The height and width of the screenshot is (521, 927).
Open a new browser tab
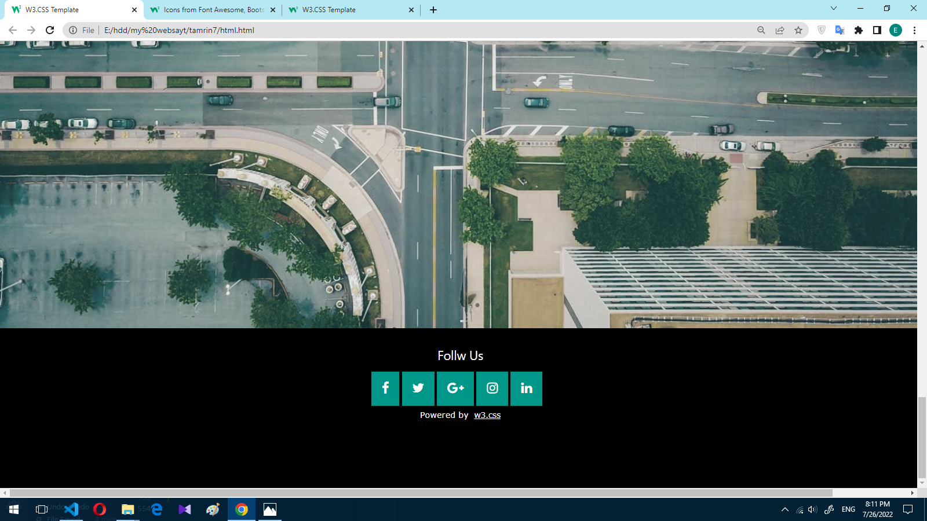(433, 10)
